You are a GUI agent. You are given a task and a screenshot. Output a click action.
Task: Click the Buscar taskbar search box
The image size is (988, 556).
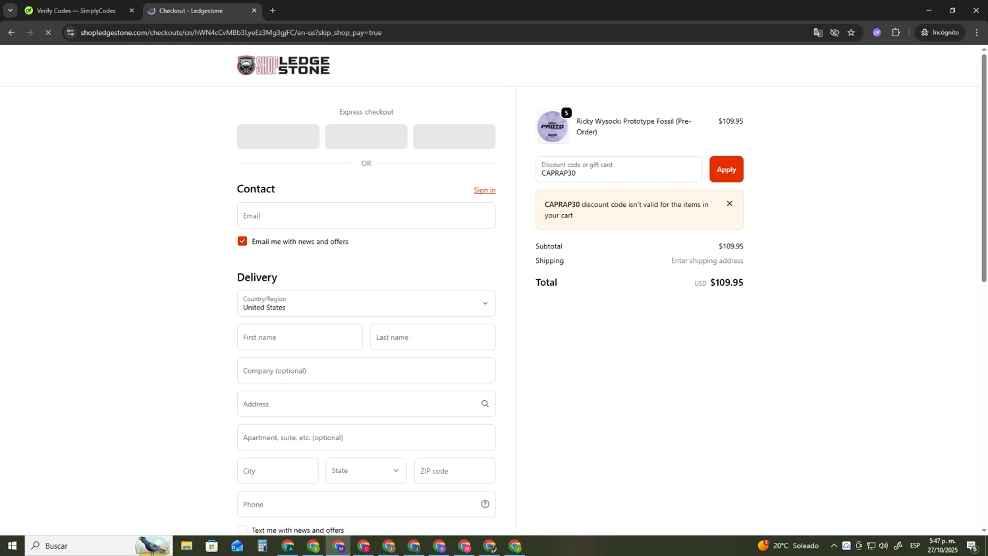(99, 545)
